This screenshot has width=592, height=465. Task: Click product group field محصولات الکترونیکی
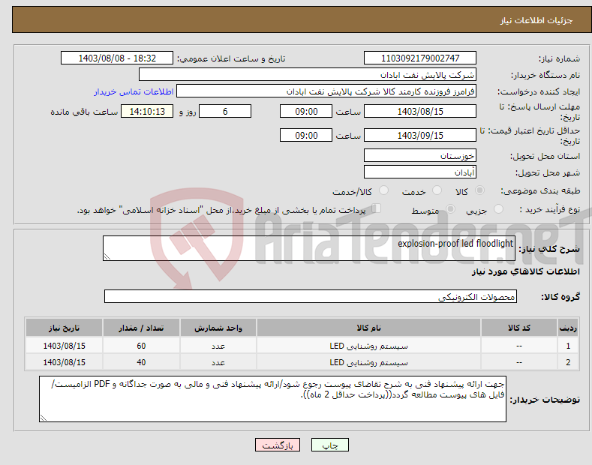[x=311, y=297]
